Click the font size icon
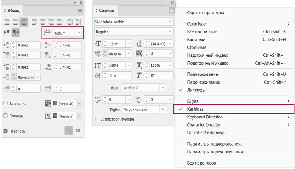Screen dimensions: 295x169 (x=97, y=44)
